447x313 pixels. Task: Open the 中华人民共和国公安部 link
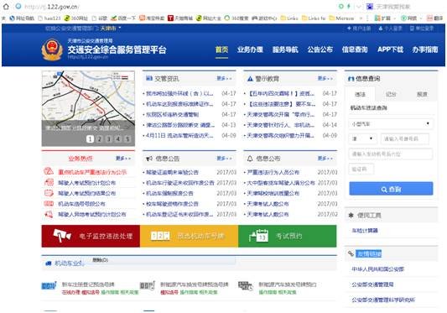377,269
